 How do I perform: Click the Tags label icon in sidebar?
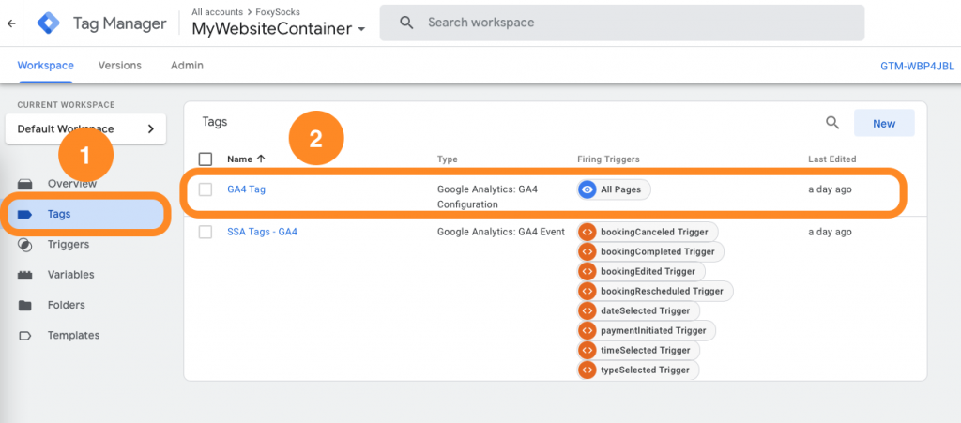25,214
